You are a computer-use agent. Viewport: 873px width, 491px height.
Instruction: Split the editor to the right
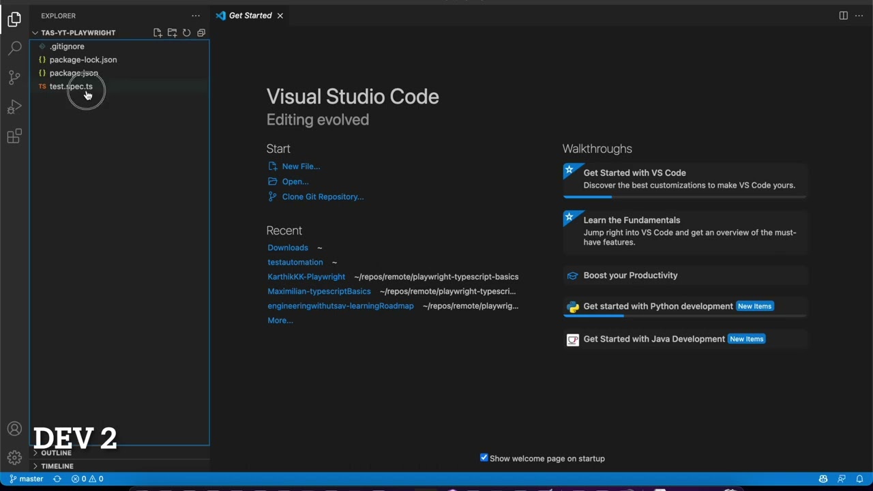tap(844, 16)
